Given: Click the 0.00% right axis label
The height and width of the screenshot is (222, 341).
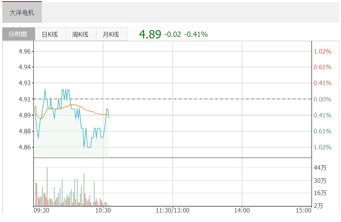Looking at the screenshot, I should [x=322, y=99].
